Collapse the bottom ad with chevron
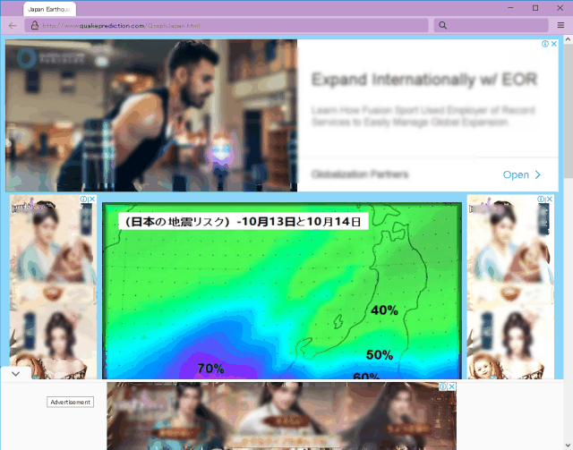This screenshot has height=450, width=573. coord(16,374)
